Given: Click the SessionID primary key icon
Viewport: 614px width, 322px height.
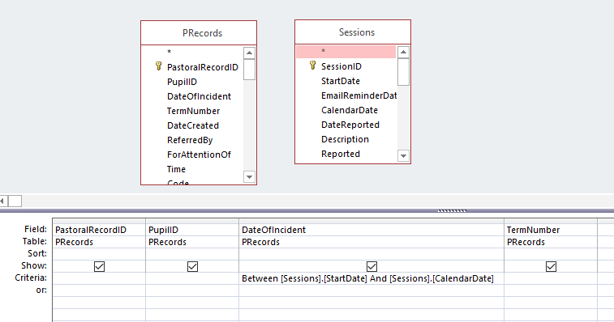Looking at the screenshot, I should [312, 66].
